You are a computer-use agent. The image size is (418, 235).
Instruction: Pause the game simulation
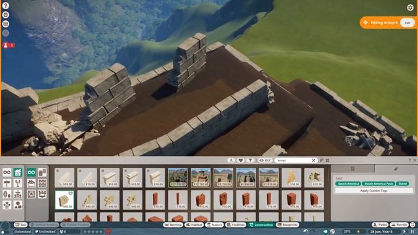[412, 231]
